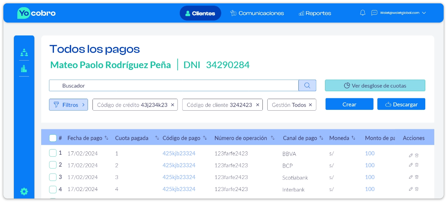Open the Comunicaciones tab
This screenshot has width=447, height=203.
click(257, 13)
